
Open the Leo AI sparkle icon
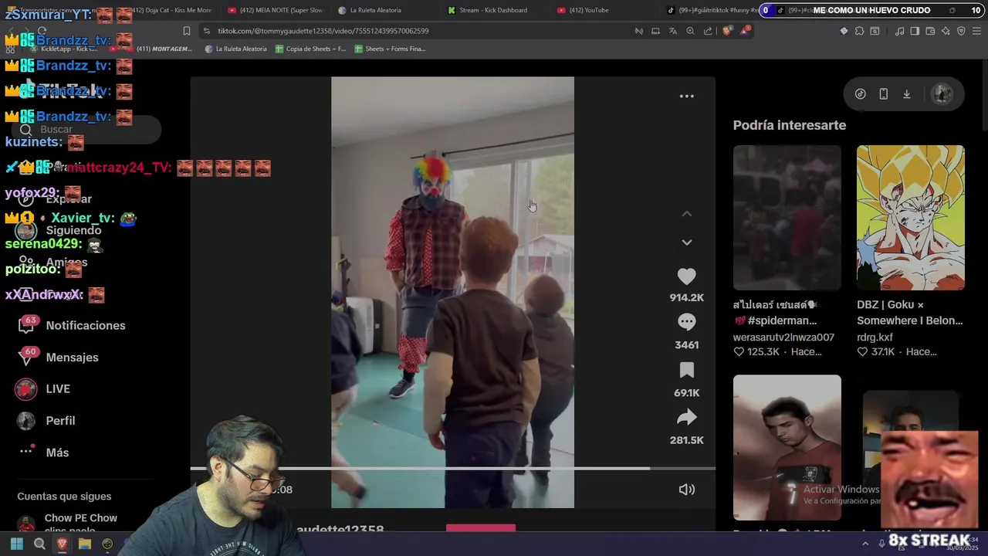point(946,31)
